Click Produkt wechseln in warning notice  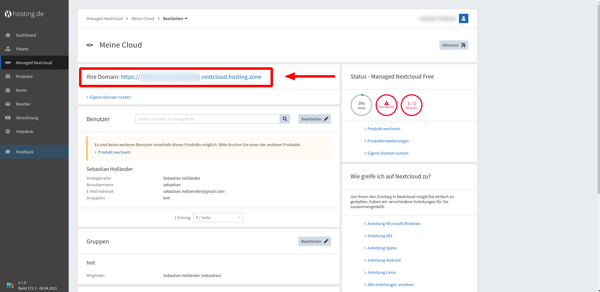(114, 152)
